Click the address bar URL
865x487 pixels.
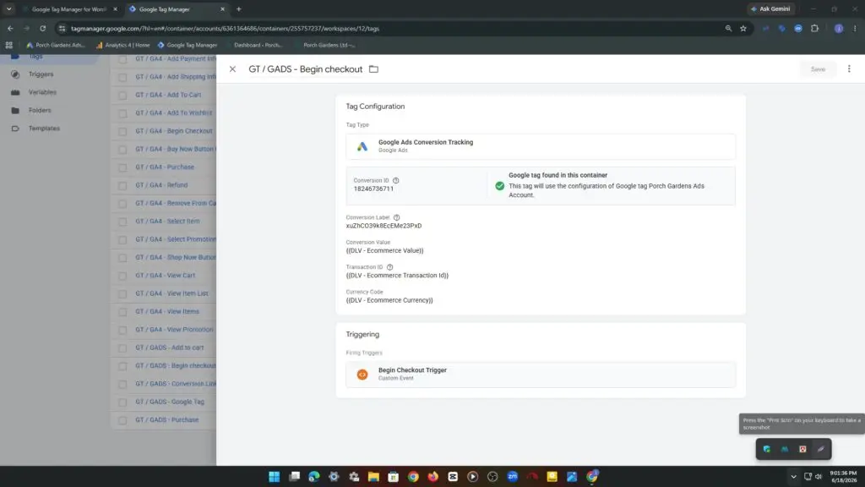pos(225,29)
